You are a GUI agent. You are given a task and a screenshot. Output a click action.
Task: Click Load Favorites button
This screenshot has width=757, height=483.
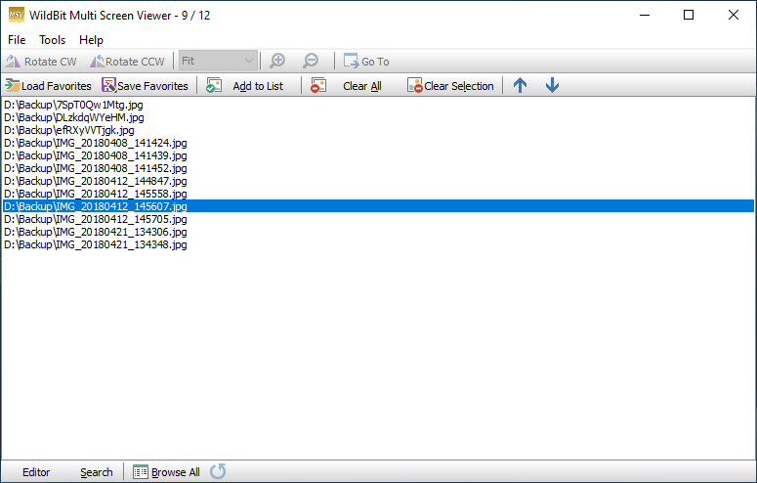(x=48, y=86)
